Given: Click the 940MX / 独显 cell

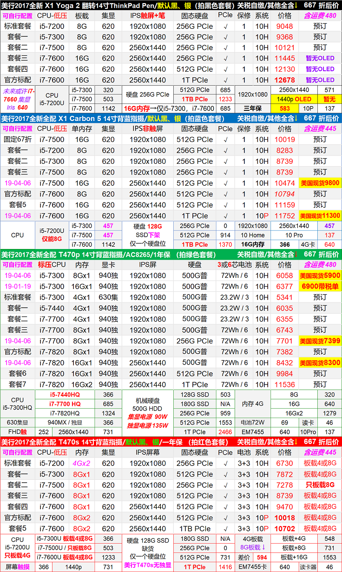Looking at the screenshot, I should pos(65,423).
